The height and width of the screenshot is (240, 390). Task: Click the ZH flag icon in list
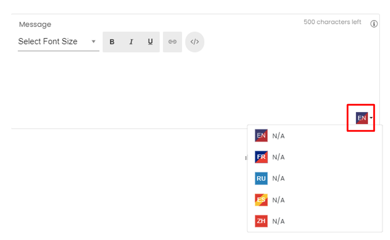click(261, 221)
